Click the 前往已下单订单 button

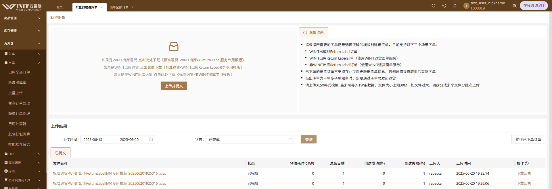[528, 139]
